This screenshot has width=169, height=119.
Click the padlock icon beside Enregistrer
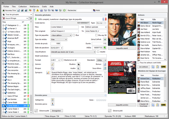tap(36, 111)
